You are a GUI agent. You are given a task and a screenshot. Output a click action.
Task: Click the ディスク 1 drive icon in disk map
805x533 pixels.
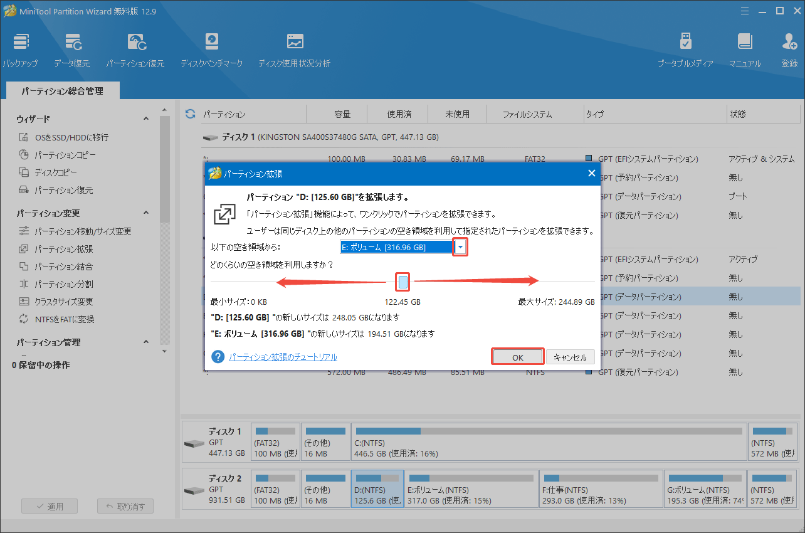(194, 443)
